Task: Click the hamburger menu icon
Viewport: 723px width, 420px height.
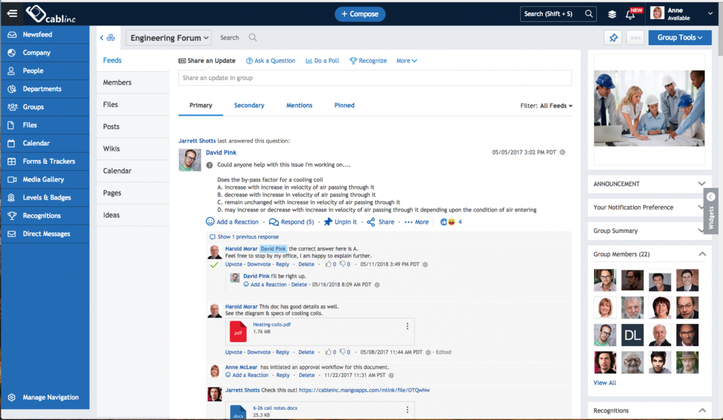Action: tap(12, 14)
